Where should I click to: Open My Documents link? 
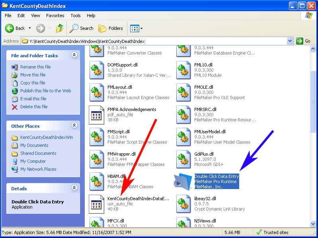tap(34, 145)
